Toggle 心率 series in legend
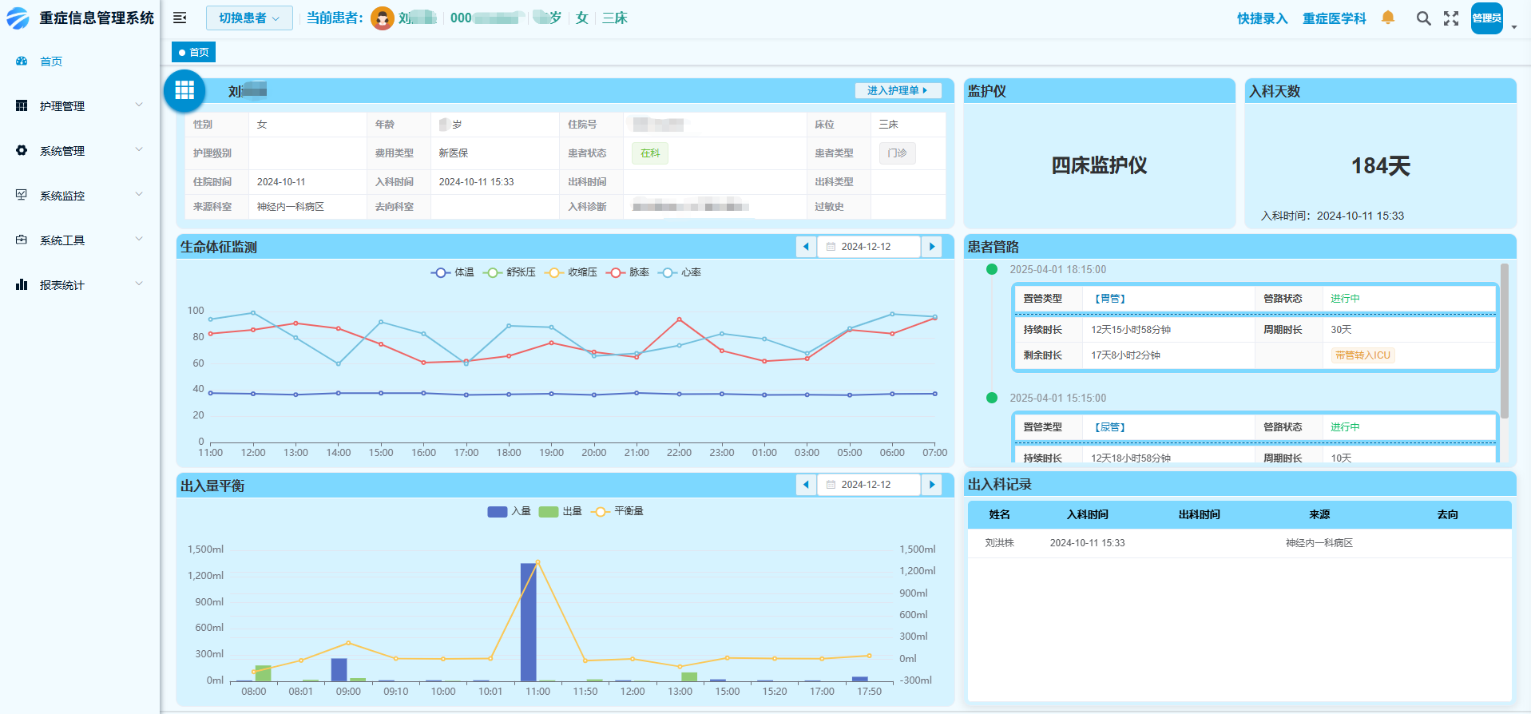This screenshot has width=1531, height=714. click(679, 272)
